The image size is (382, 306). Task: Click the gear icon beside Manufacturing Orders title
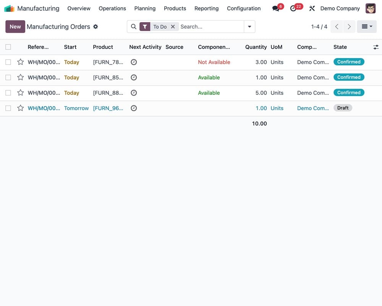click(95, 27)
